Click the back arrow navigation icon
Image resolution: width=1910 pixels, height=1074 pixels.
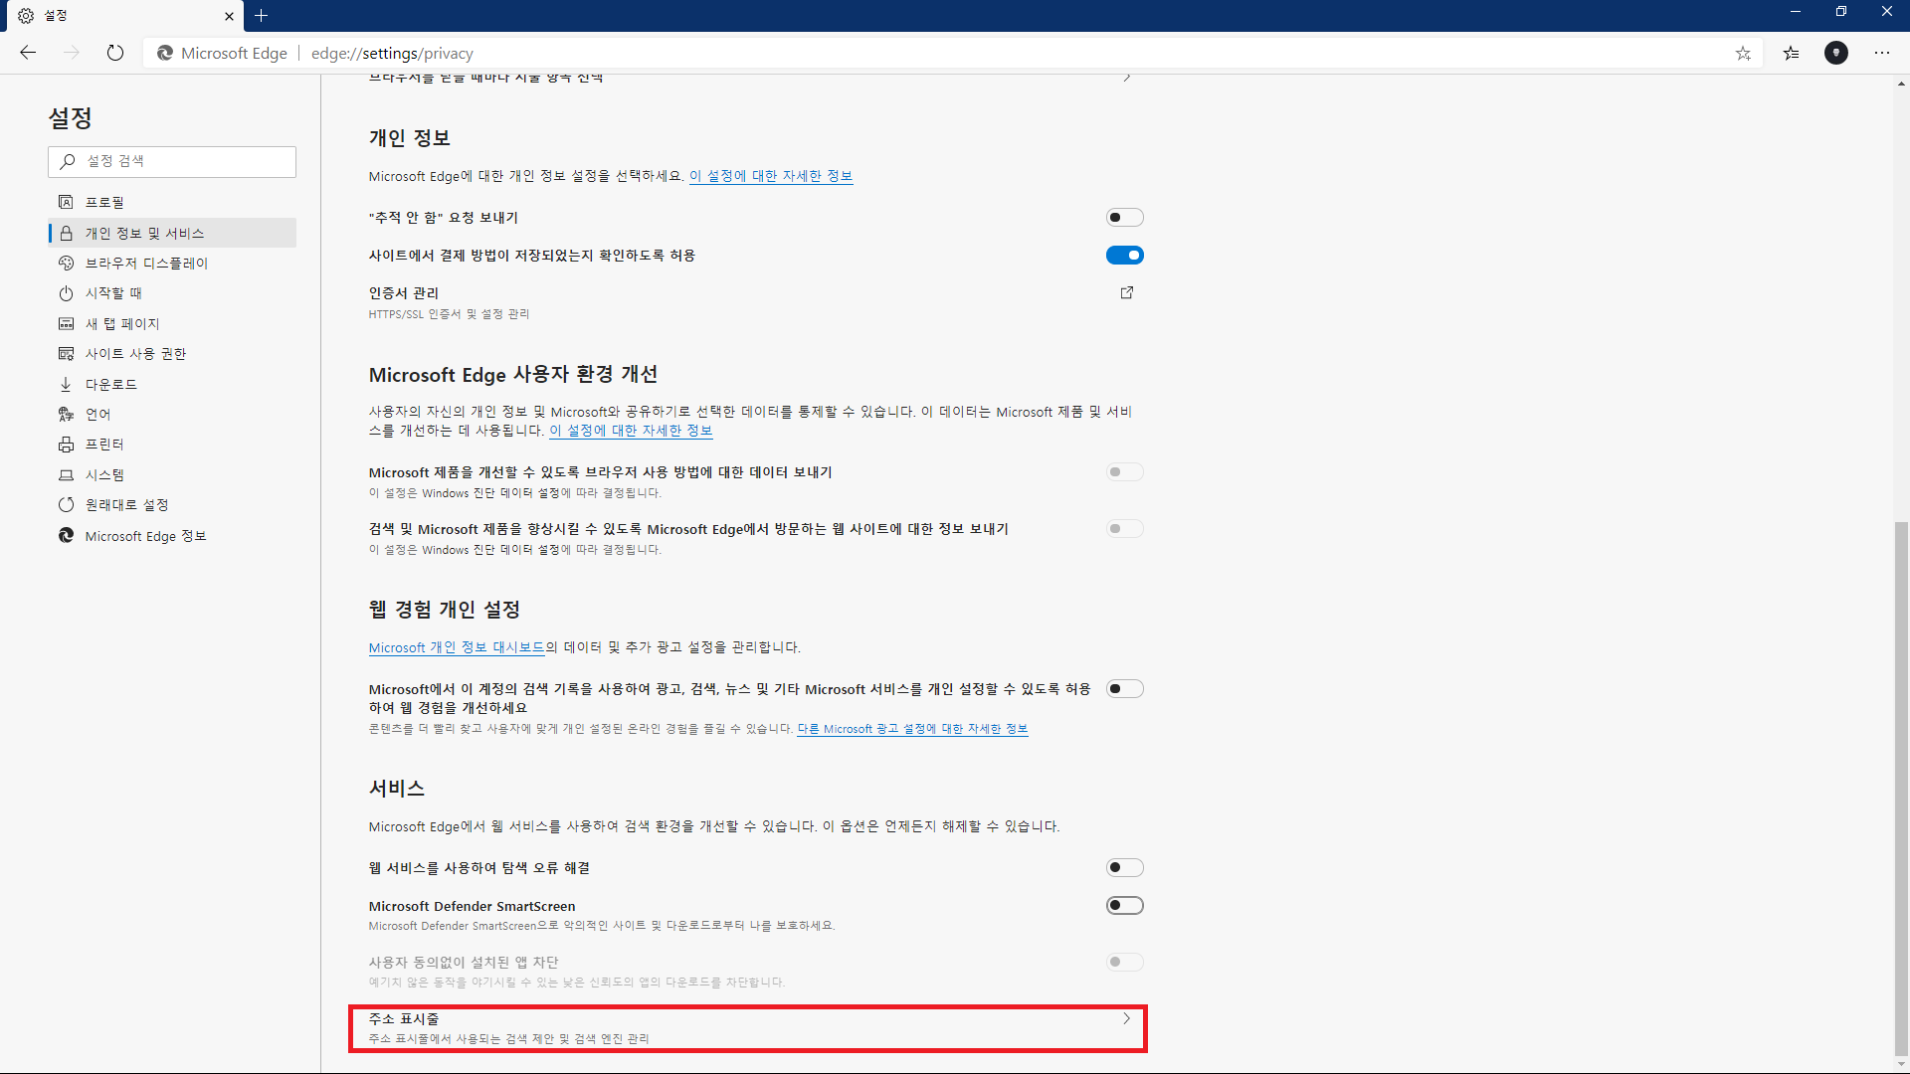[x=28, y=53]
